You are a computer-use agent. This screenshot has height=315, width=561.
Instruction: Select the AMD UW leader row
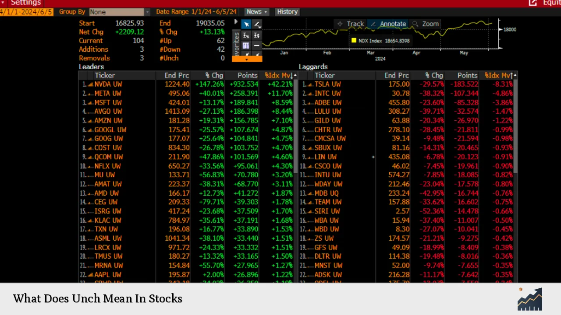[186, 193]
